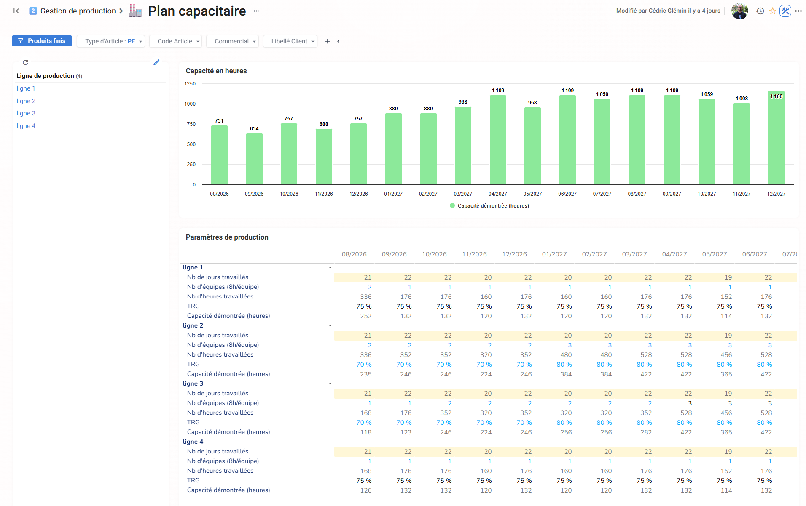806x506 pixels.
Task: Click the 01/2027 column header in table
Action: pos(554,254)
